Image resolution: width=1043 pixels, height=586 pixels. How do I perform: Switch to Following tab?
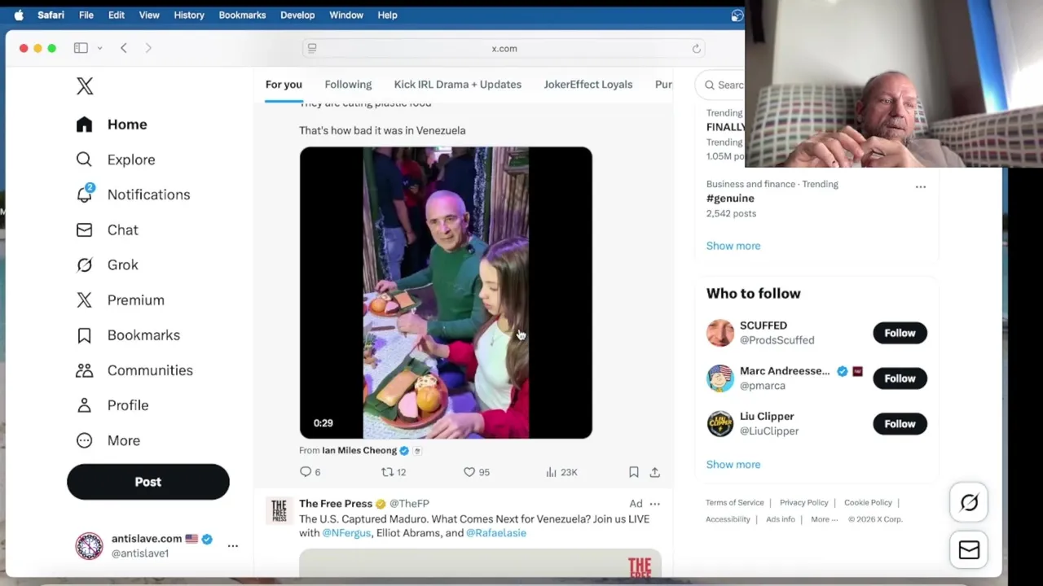[348, 85]
